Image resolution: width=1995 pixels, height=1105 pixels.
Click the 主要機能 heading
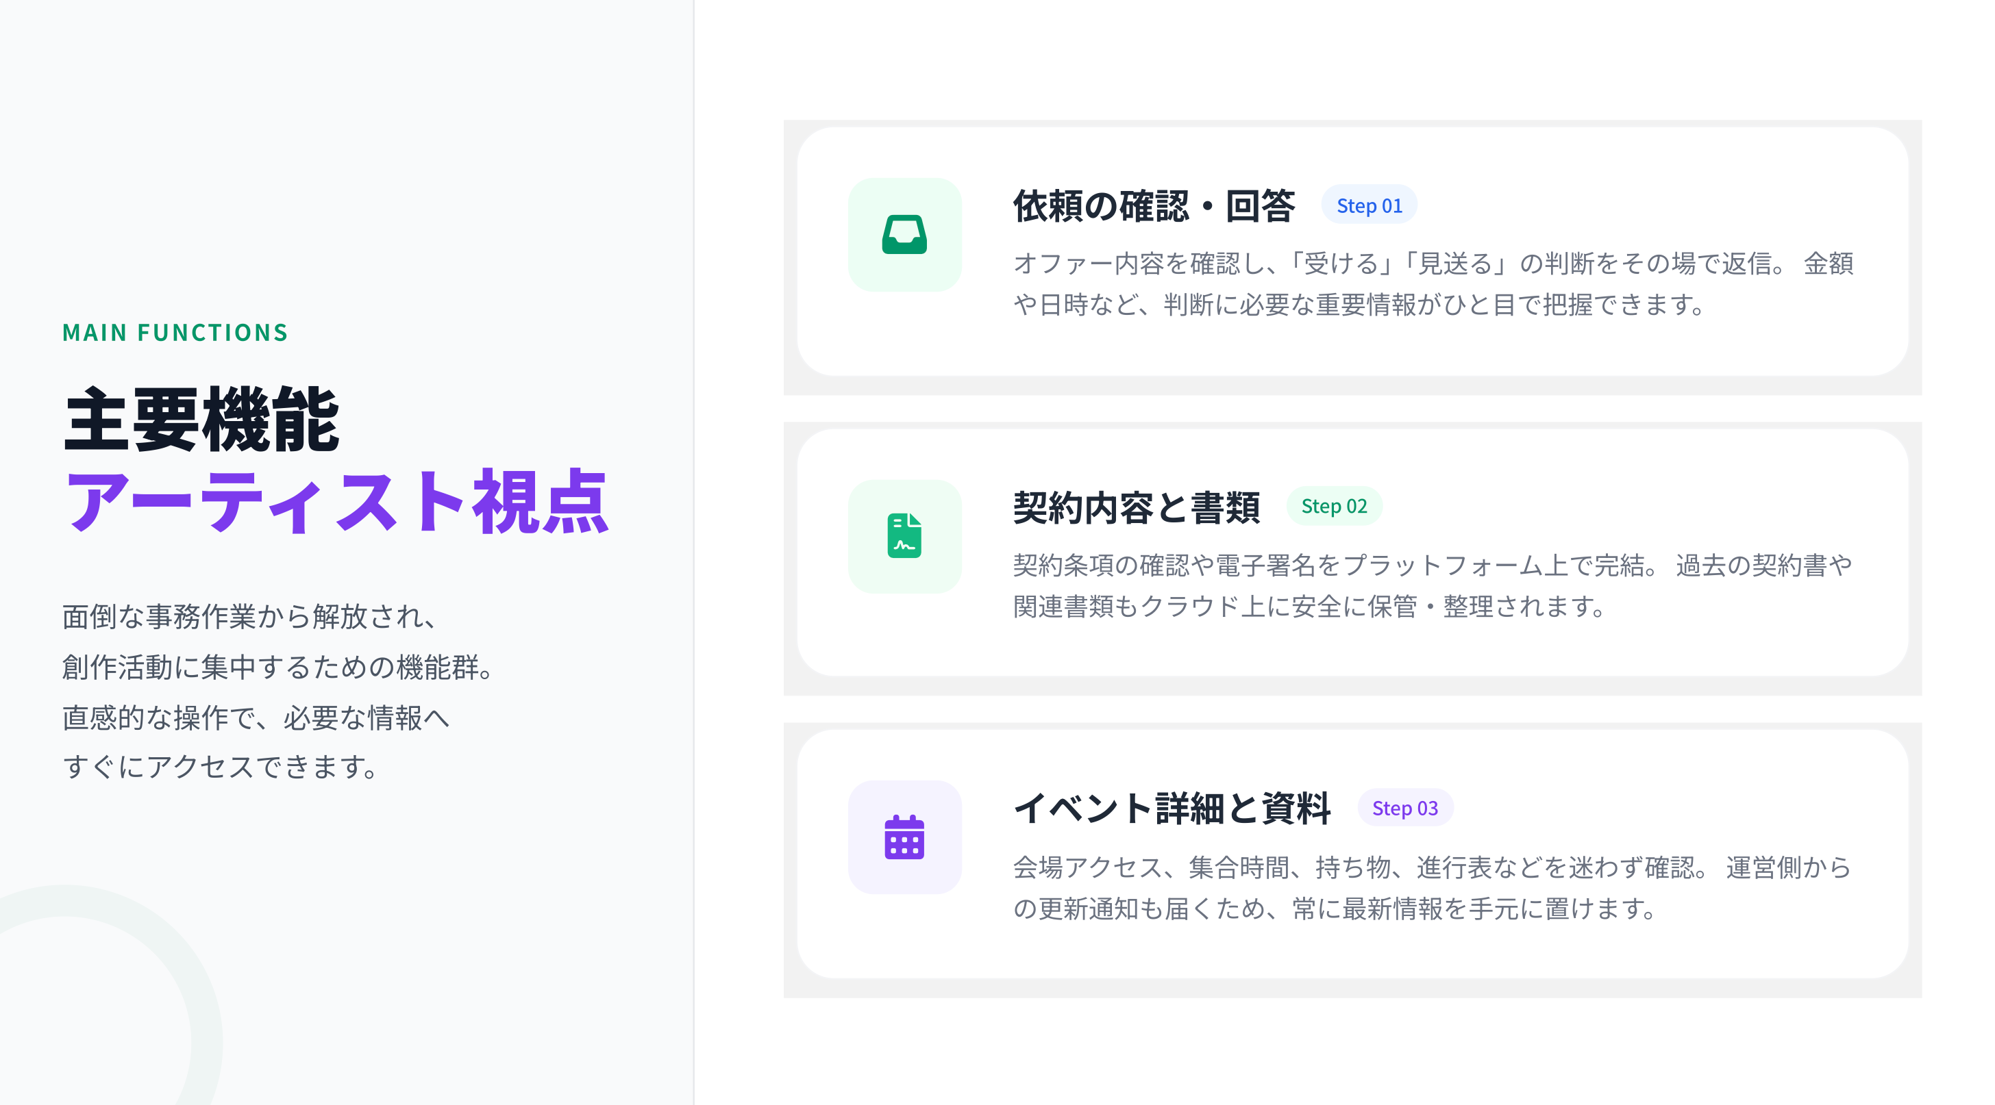click(x=201, y=420)
